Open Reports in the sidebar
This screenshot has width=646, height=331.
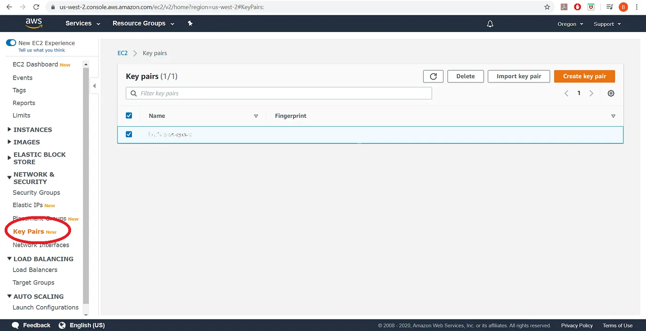click(24, 103)
